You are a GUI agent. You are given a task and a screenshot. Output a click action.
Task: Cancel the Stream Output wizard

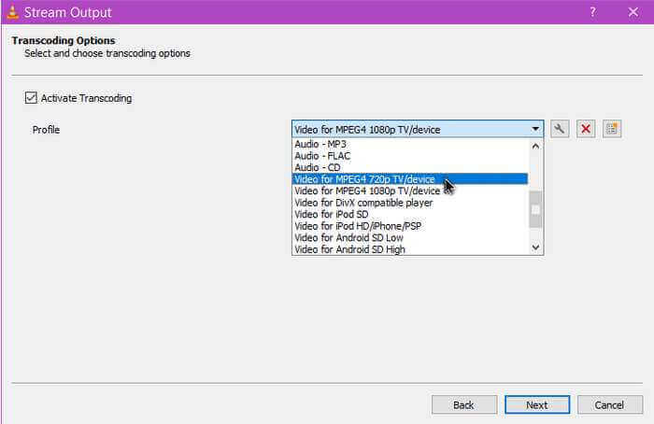point(610,404)
